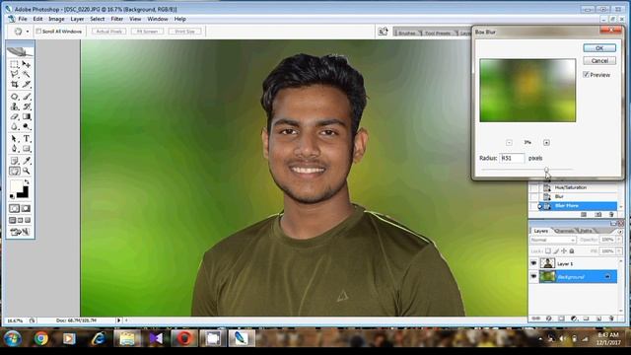Toggle lock image pixels option
The height and width of the screenshot is (355, 631).
point(556,251)
